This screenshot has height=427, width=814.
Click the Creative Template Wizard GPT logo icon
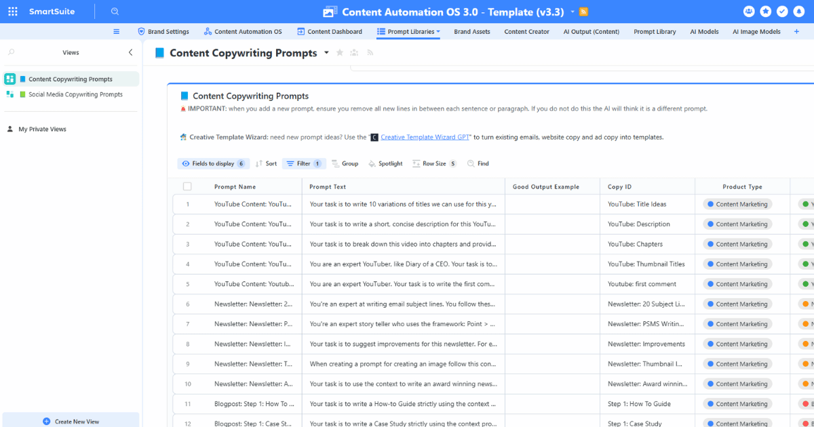coord(374,137)
